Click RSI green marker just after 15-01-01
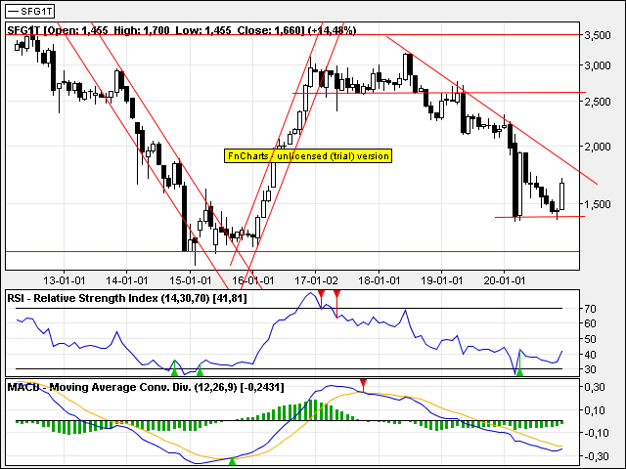 [x=200, y=372]
